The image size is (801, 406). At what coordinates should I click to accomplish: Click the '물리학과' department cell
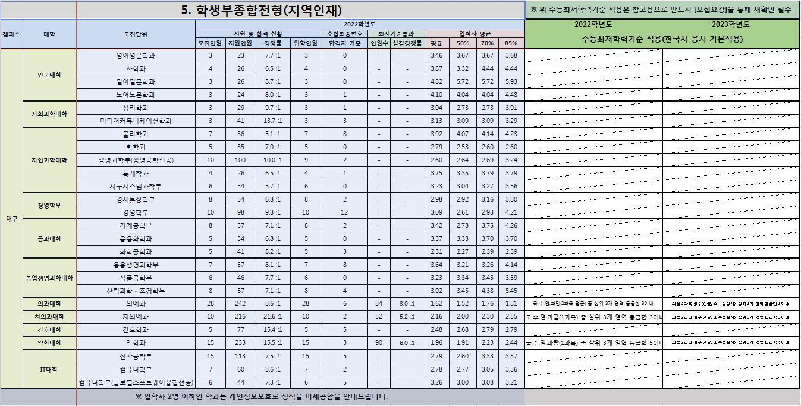click(x=136, y=134)
